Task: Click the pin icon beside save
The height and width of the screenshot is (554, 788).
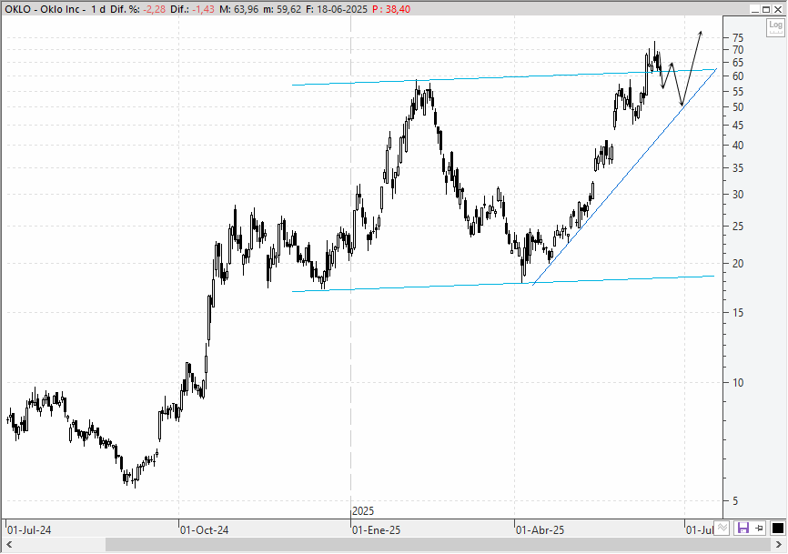Action: 760,528
